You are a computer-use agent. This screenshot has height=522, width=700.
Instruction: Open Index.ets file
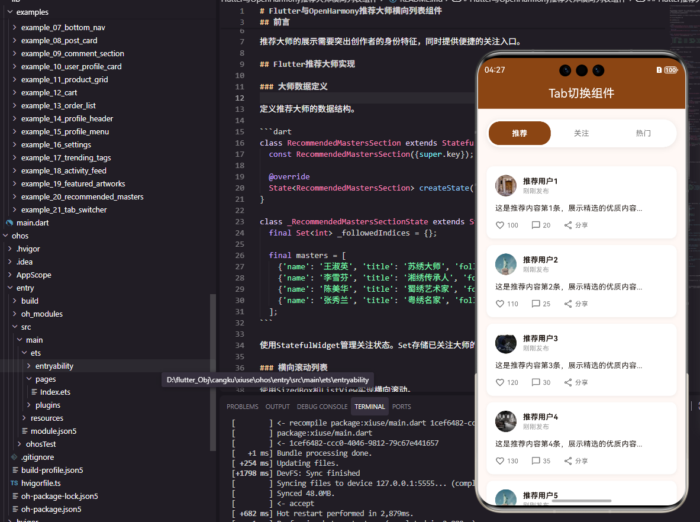point(56,392)
